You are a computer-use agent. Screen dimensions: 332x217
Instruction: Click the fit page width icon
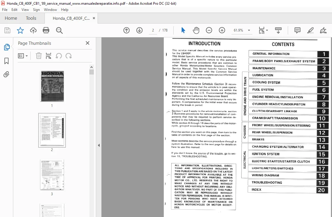coord(262,30)
